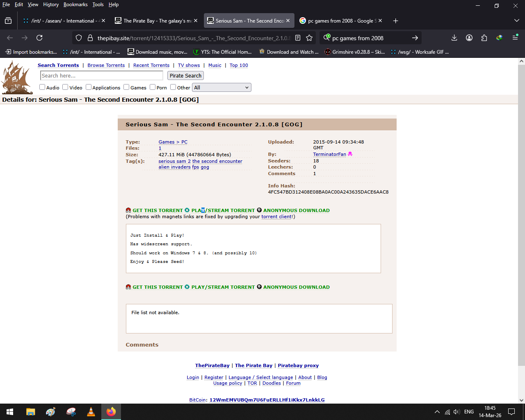This screenshot has height=420, width=525.
Task: Focus the search bar containing "pc games from 2008"
Action: (371, 38)
